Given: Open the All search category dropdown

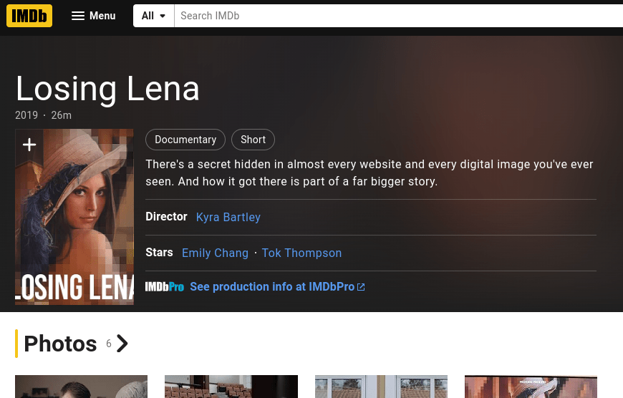Looking at the screenshot, I should click(153, 16).
